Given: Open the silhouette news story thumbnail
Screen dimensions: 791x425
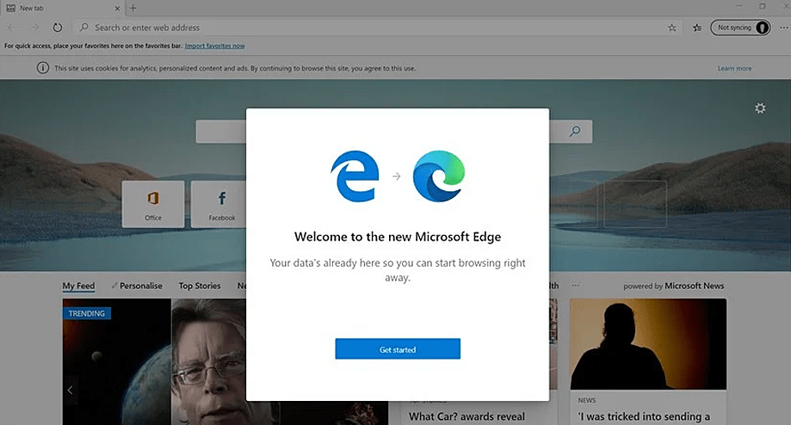Looking at the screenshot, I should [648, 344].
